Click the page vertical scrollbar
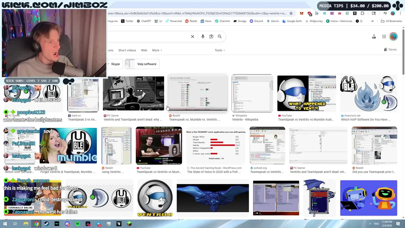The image size is (405, 228). 403,52
